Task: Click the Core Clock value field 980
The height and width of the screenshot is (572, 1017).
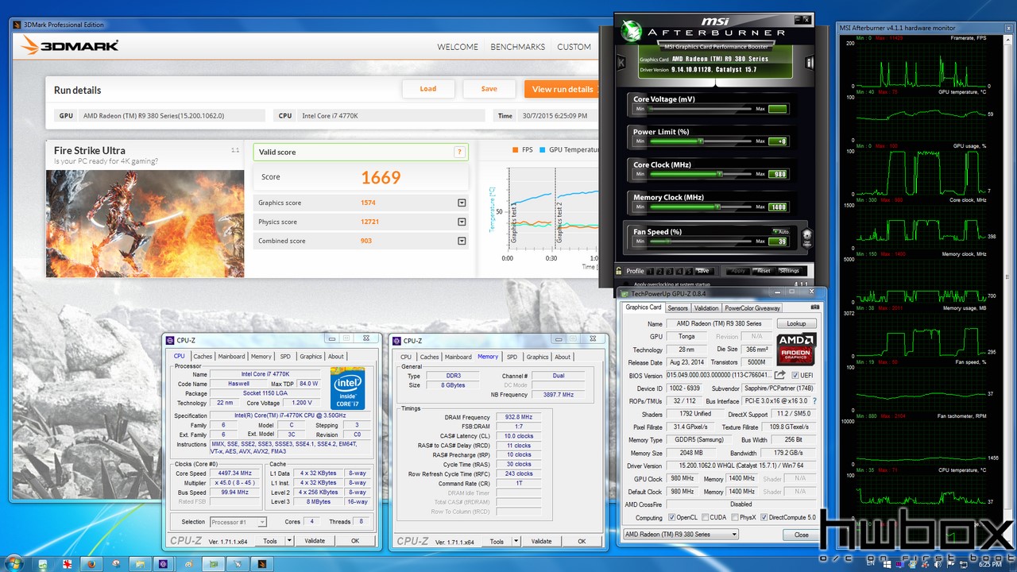Action: tap(777, 174)
